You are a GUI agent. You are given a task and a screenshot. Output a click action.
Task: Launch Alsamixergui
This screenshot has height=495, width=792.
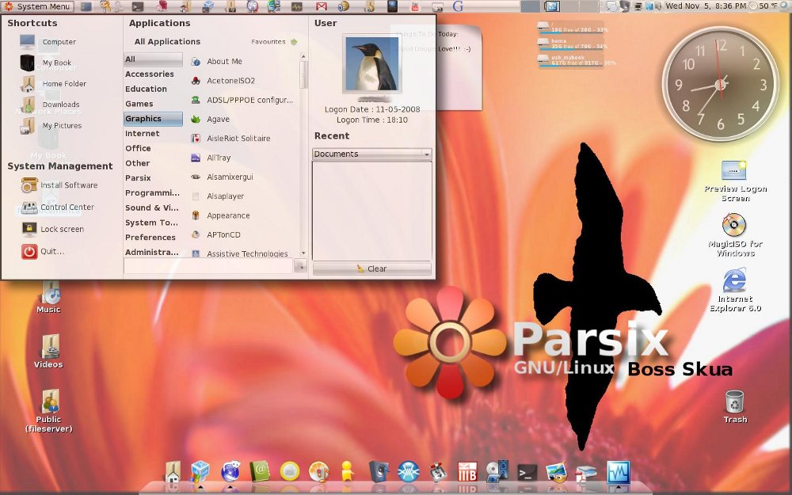coord(223,177)
